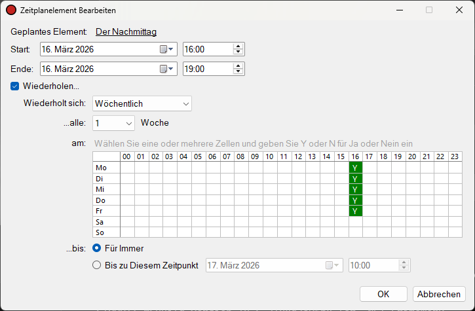Viewport: 475px width, 311px height.
Task: Increase the Ende time with up arrow
Action: tap(238, 66)
